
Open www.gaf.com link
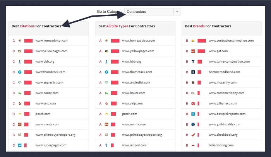tap(218, 51)
